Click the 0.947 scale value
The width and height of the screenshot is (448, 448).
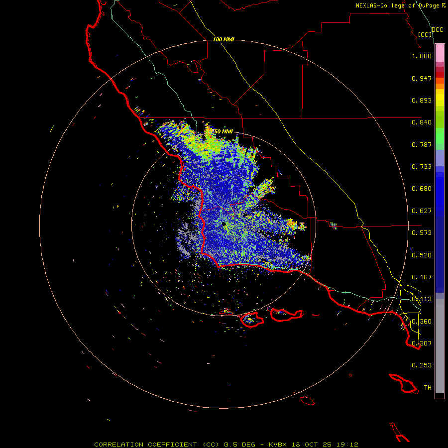(422, 78)
